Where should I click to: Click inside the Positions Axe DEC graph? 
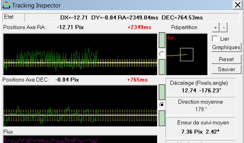coord(80,105)
